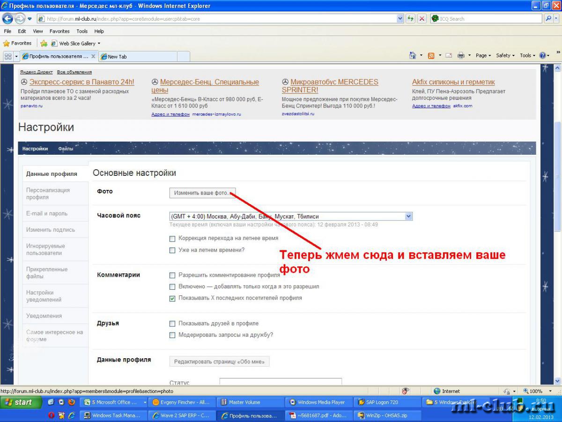This screenshot has width=562, height=422.
Task: Switch to the New Tab tab
Action: tap(137, 56)
